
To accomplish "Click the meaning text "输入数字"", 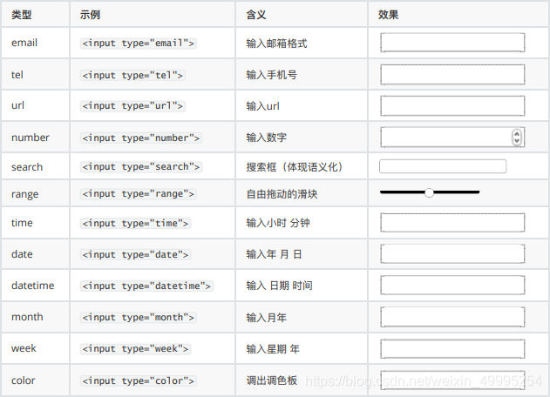I will pyautogui.click(x=266, y=138).
